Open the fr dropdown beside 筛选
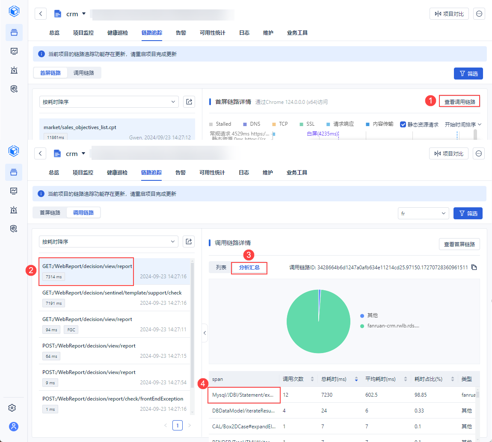The width and height of the screenshot is (492, 442). (x=423, y=213)
